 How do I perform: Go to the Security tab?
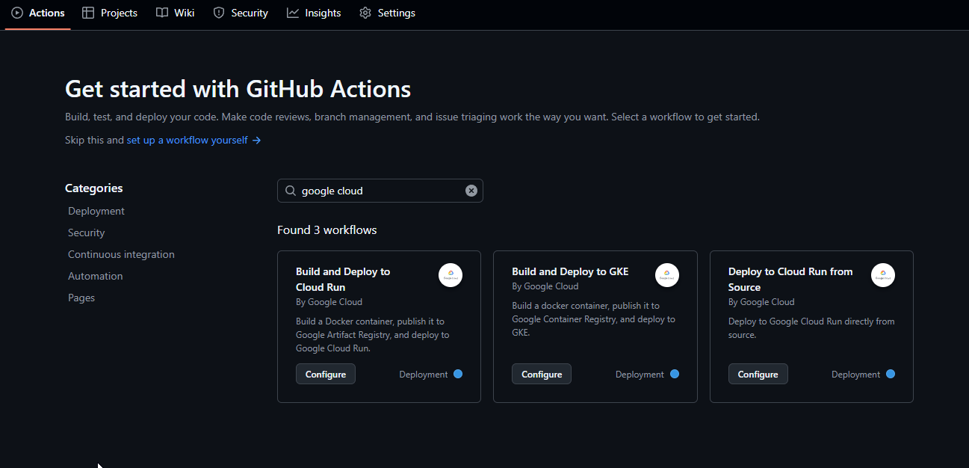point(241,13)
